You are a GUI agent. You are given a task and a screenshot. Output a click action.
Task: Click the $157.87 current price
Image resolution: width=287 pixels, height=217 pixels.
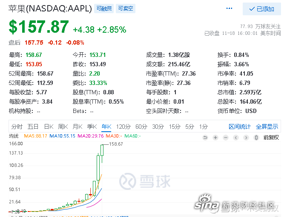[x=39, y=27]
